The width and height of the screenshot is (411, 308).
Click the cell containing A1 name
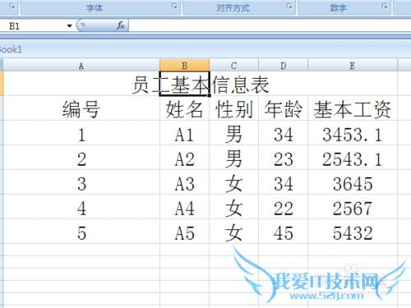[x=185, y=133]
